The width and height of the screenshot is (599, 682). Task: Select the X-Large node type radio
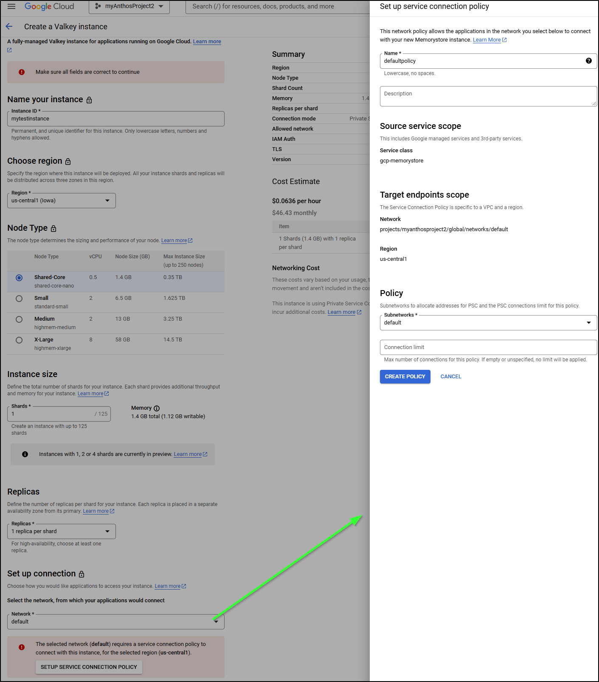(x=19, y=340)
